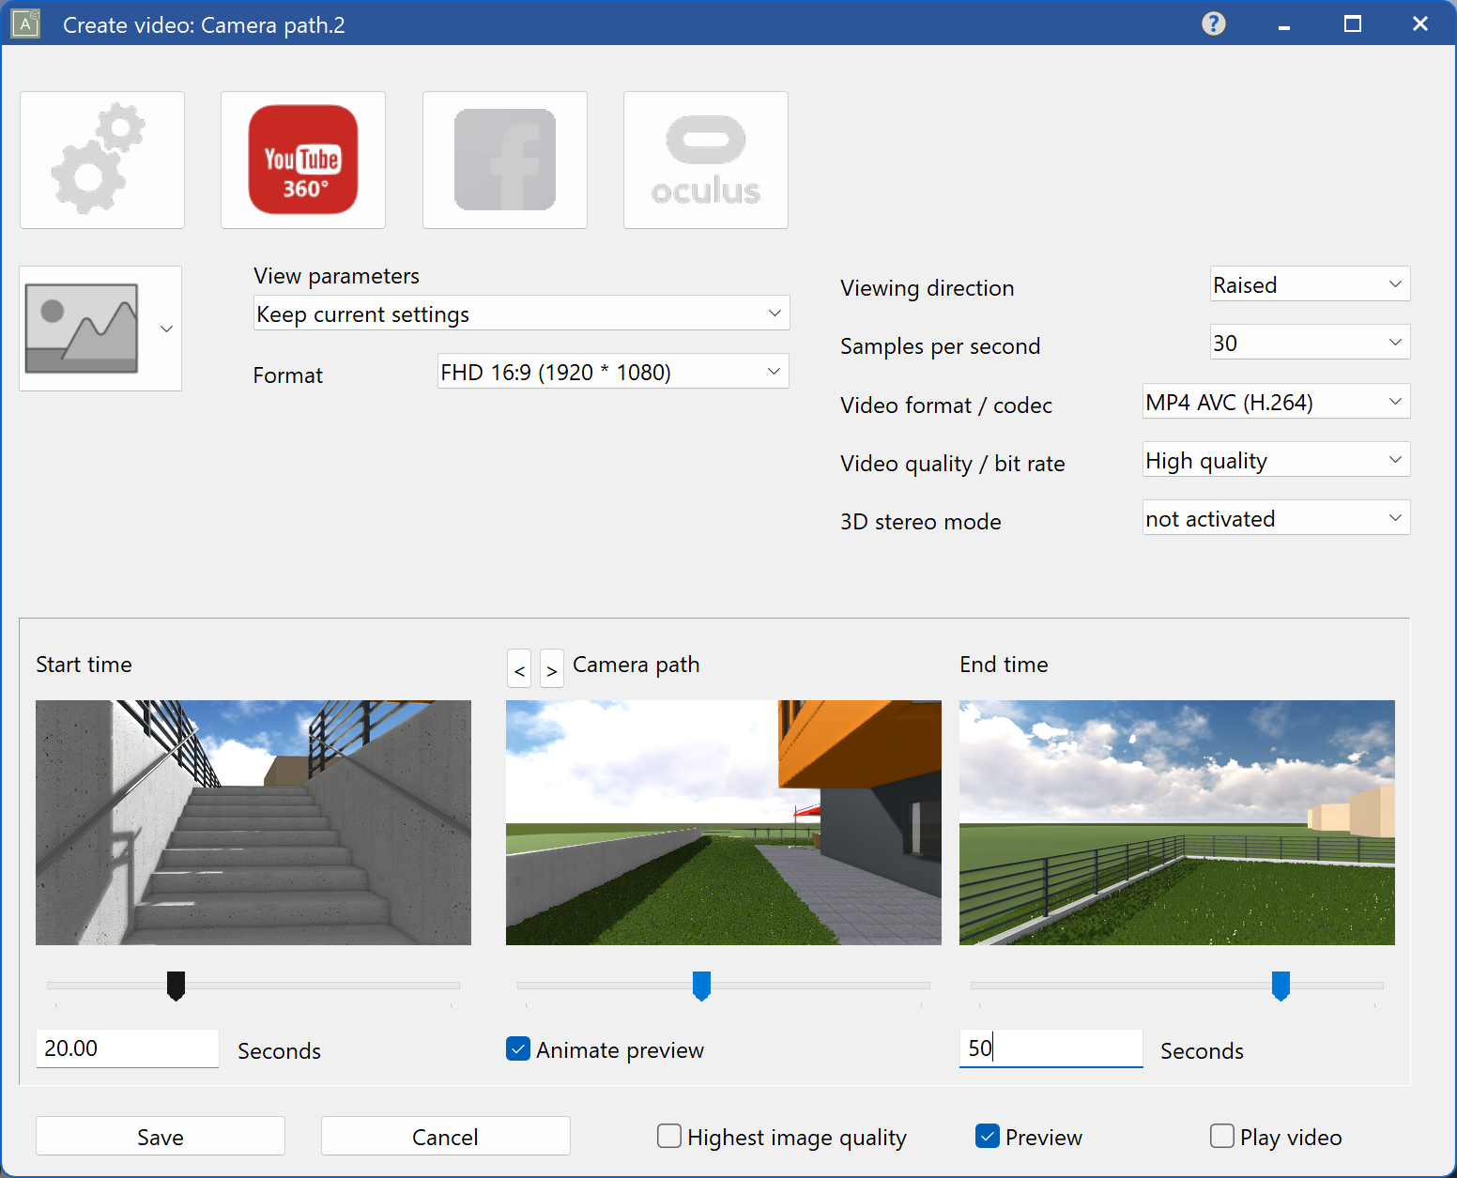Open the View parameters dropdown
Image resolution: width=1457 pixels, height=1178 pixels.
coord(521,314)
